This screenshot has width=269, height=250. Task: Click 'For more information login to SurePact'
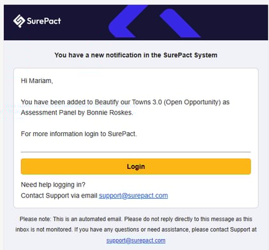click(78, 134)
